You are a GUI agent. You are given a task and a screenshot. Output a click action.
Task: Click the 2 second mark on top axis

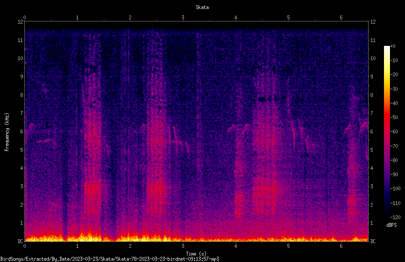tap(130, 18)
